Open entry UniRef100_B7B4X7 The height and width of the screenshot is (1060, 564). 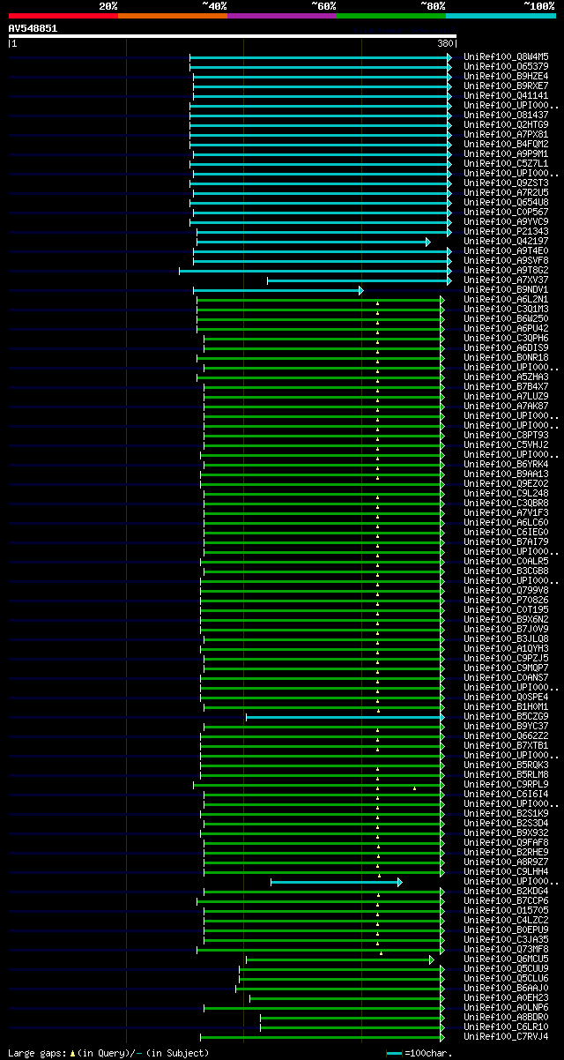507,386
